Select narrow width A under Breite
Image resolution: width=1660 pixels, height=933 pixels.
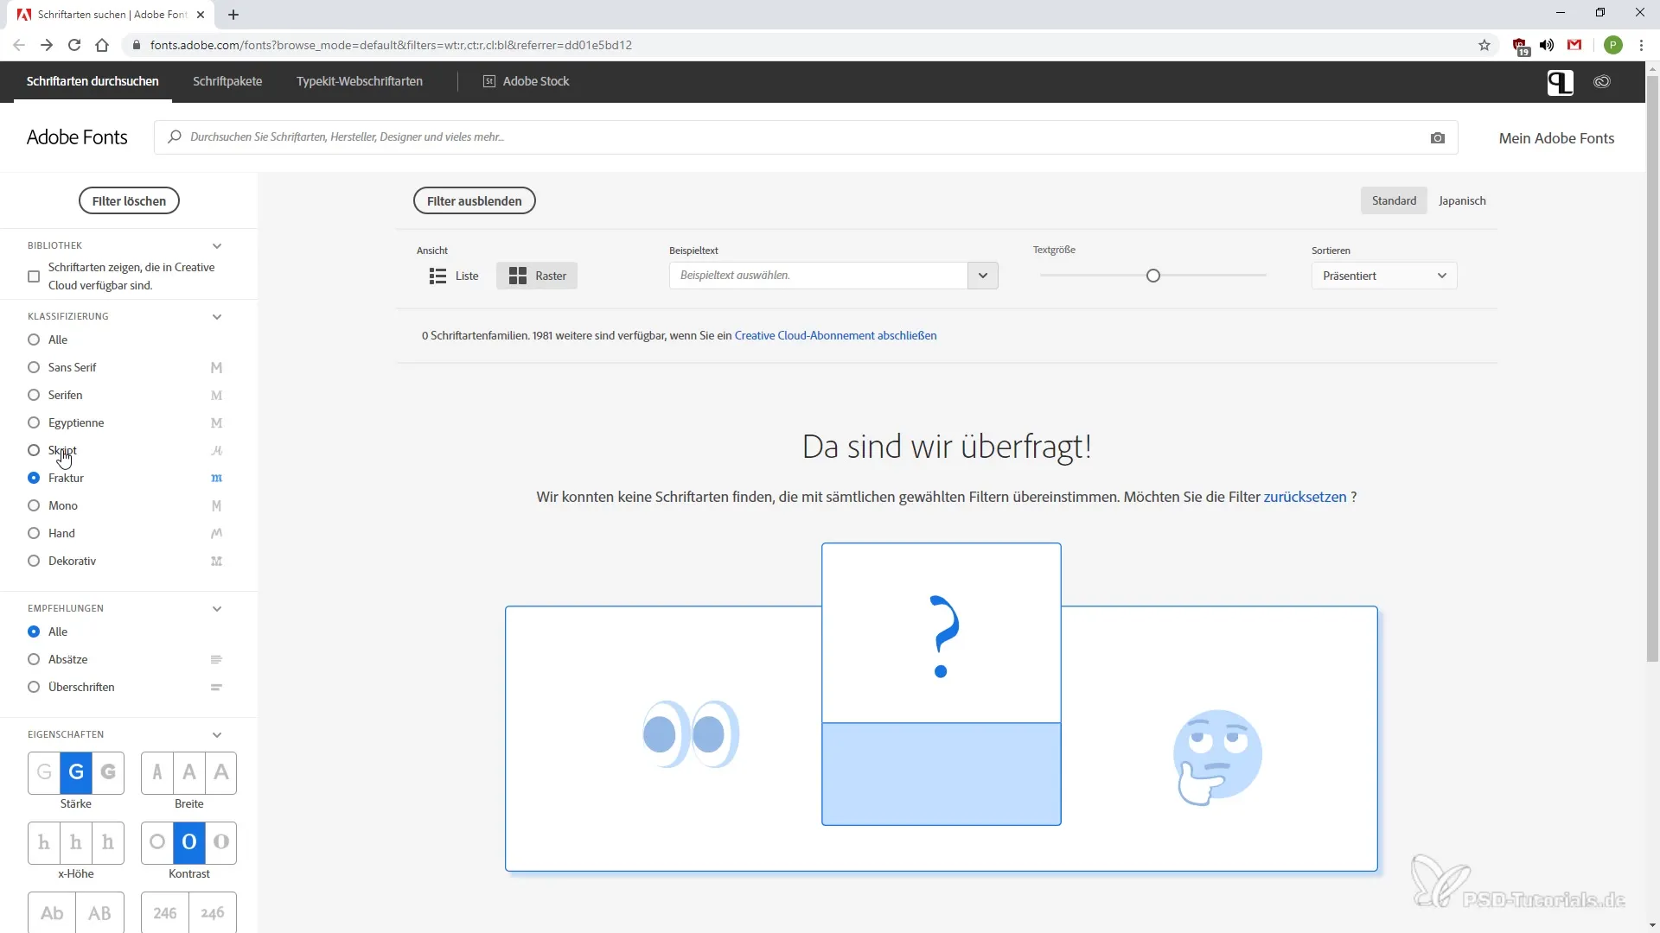[157, 772]
